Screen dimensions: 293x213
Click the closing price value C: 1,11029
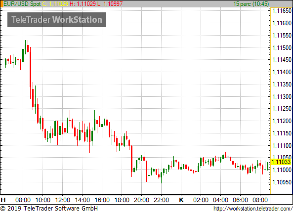click(x=55, y=4)
